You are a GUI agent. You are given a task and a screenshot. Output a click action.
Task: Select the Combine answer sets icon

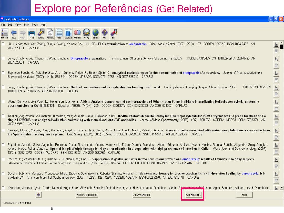[x=77, y=34]
